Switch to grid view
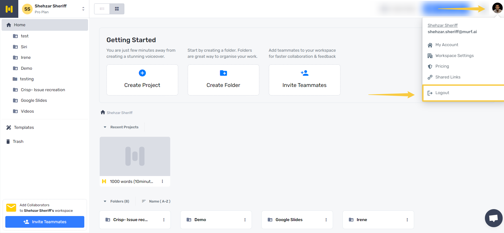504x233 pixels. point(117,9)
